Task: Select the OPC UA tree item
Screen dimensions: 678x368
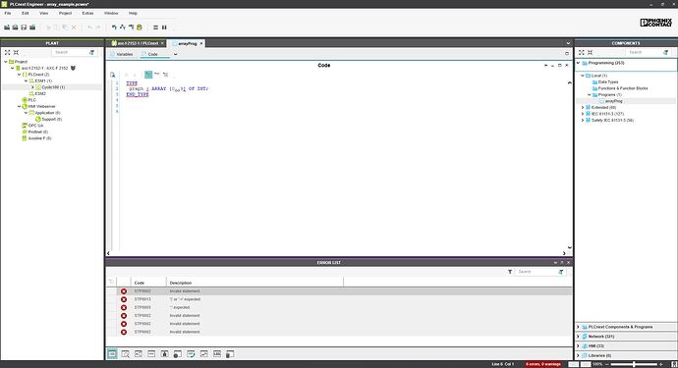Action: 32,126
